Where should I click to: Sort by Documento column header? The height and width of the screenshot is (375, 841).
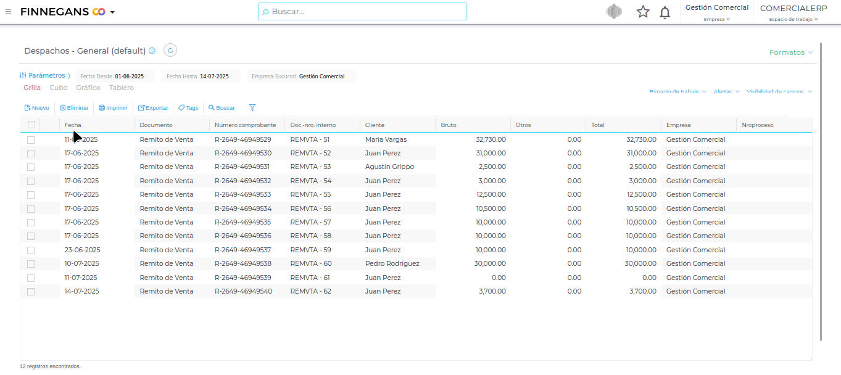tap(172, 125)
